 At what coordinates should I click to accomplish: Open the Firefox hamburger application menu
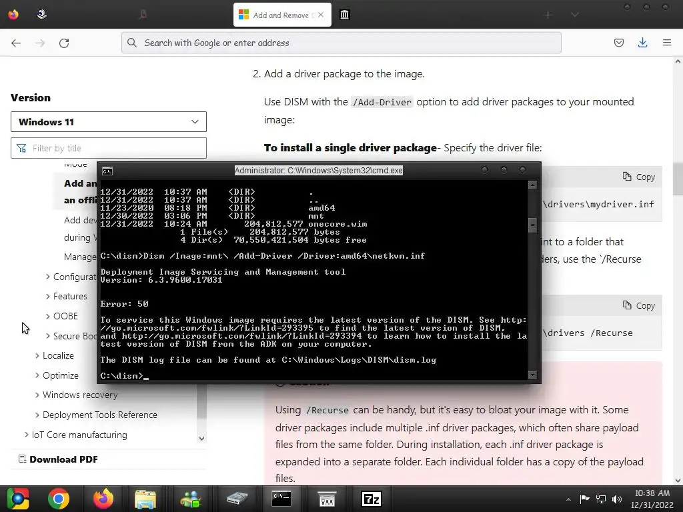tap(666, 43)
